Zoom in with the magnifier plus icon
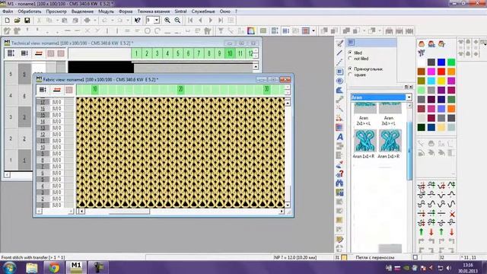 (167, 21)
